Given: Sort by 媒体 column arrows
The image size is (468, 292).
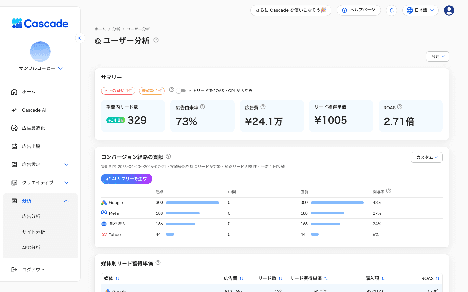Looking at the screenshot, I should tap(117, 278).
